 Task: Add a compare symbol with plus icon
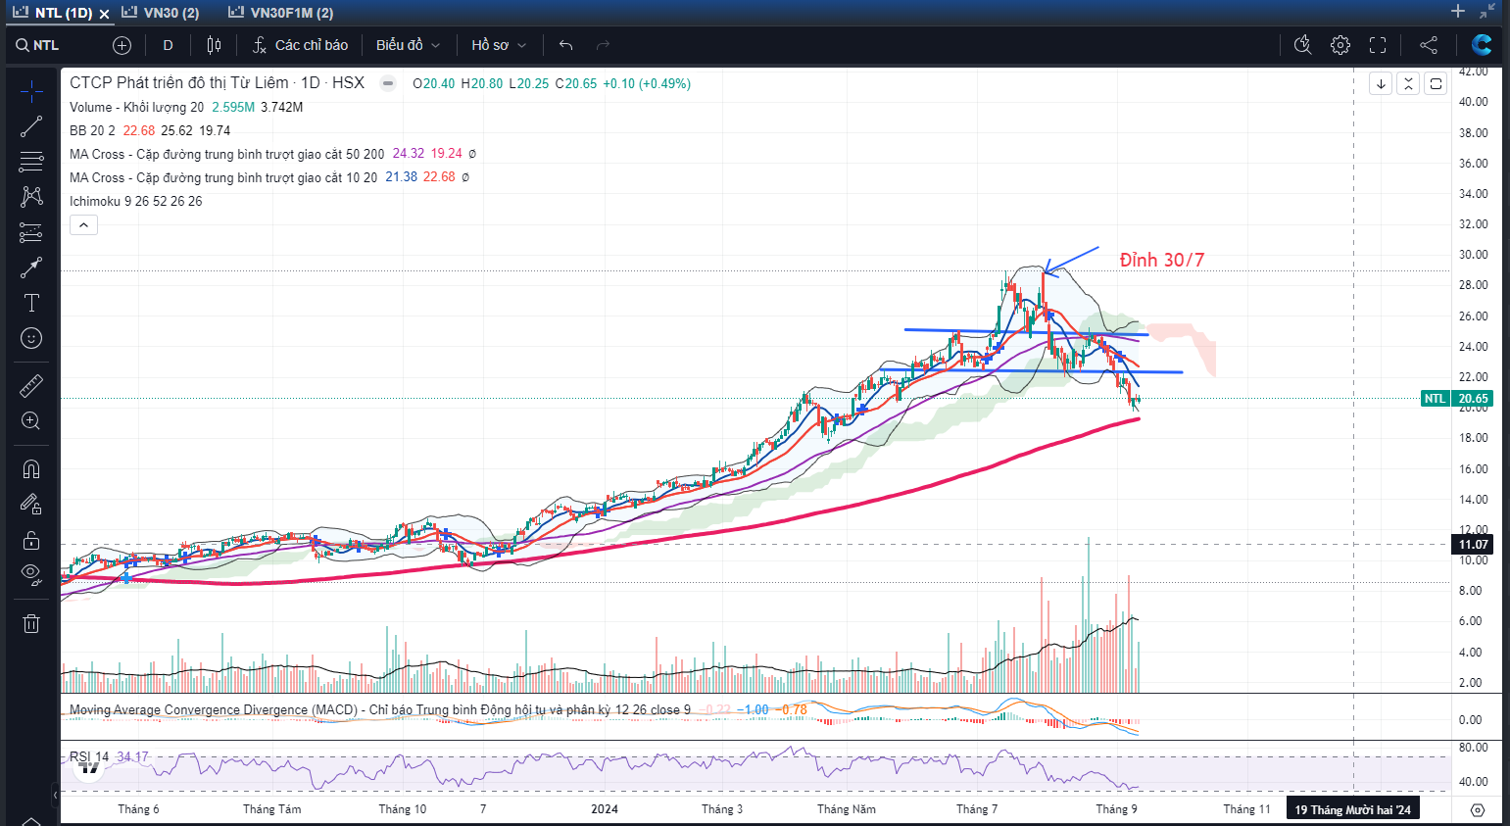pyautogui.click(x=122, y=45)
